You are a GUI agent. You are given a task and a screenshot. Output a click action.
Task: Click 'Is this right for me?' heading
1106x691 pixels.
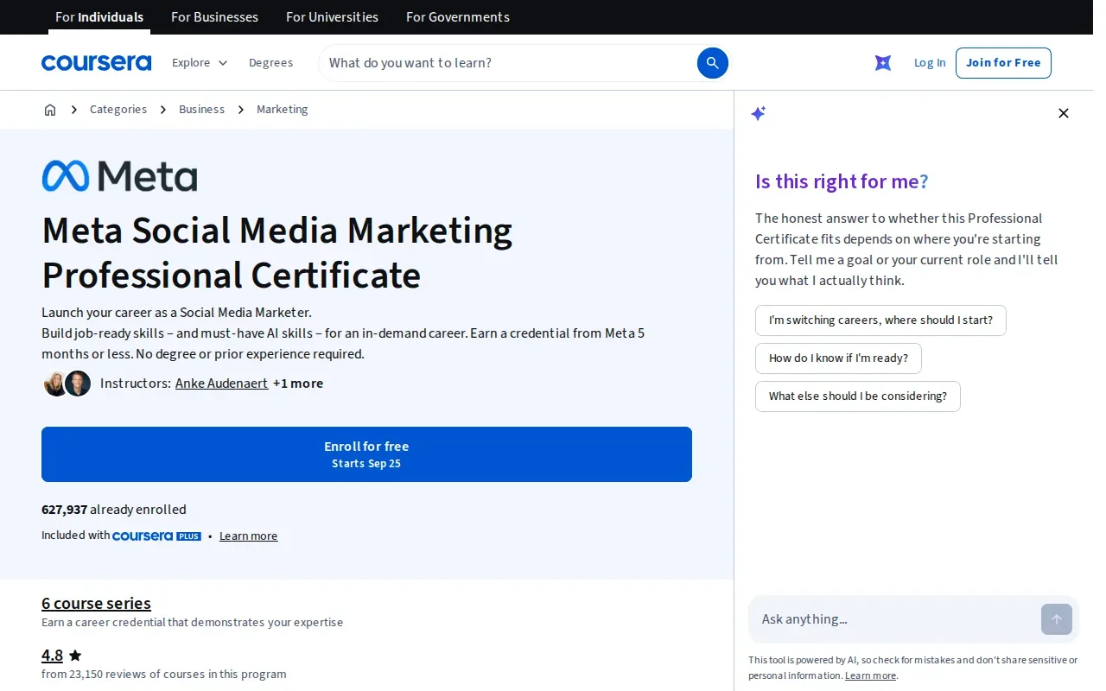click(842, 181)
